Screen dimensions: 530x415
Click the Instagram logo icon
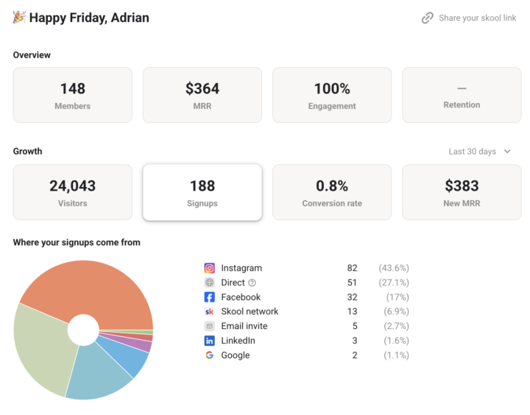(209, 268)
